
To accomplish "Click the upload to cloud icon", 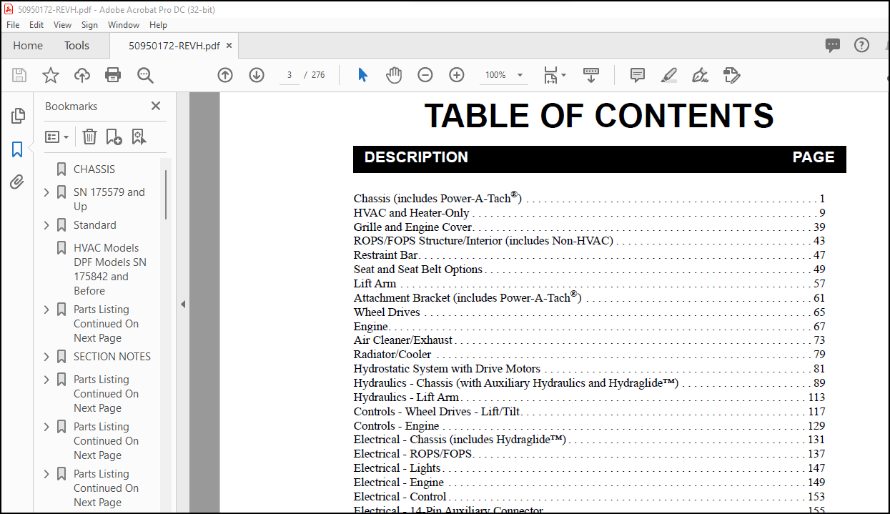I will point(82,75).
